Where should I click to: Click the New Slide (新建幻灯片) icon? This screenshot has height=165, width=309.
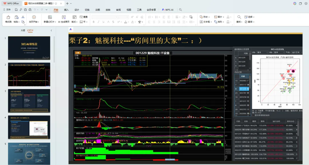coord(50,17)
